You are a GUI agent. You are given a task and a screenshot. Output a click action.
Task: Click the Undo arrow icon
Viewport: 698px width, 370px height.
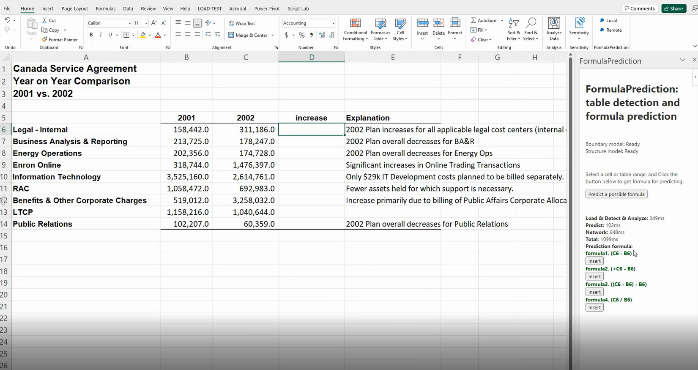7,20
